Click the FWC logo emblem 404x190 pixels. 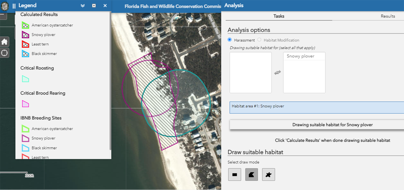click(x=5, y=6)
